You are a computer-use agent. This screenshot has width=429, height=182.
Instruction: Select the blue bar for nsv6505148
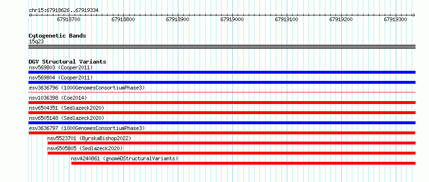(222, 123)
